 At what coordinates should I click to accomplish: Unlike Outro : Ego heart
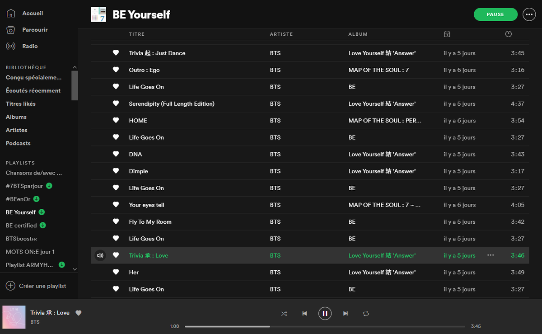coord(116,70)
